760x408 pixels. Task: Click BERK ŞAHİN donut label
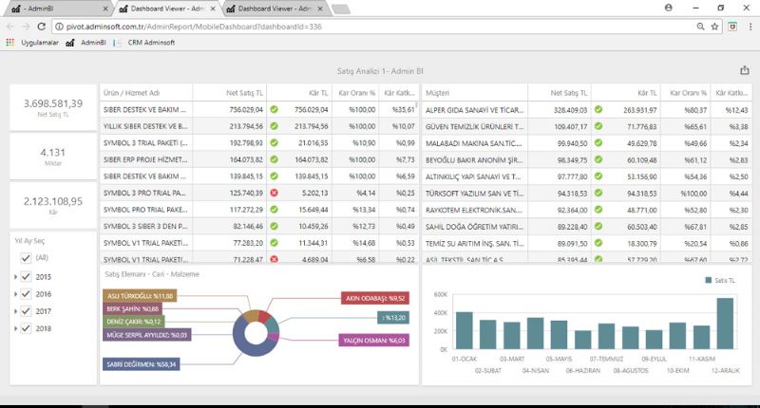pyautogui.click(x=132, y=308)
